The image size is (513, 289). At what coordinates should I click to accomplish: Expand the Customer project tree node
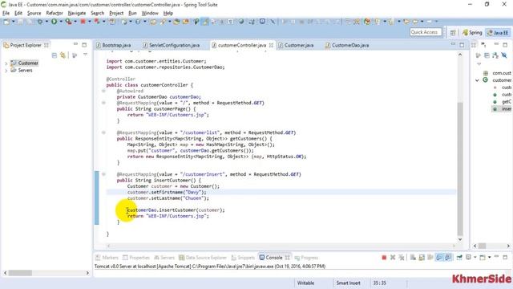pos(6,63)
